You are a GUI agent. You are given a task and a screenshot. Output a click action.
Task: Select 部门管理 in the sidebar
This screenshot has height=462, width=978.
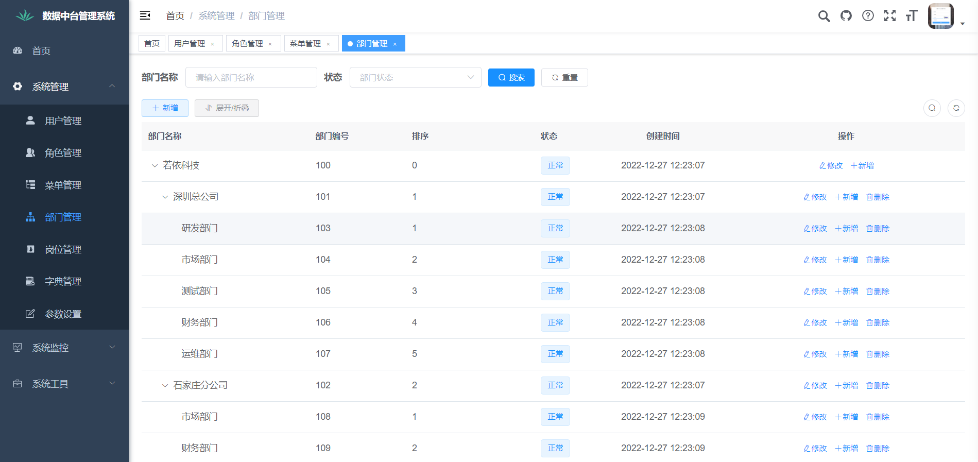click(x=64, y=217)
